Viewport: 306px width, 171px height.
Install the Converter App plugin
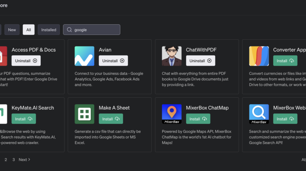[x=285, y=61]
